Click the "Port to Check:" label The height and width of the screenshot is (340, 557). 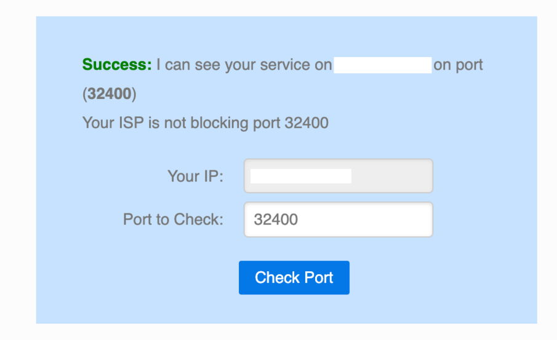point(173,219)
